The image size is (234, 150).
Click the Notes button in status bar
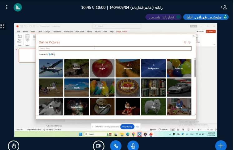pyautogui.click(x=153, y=130)
